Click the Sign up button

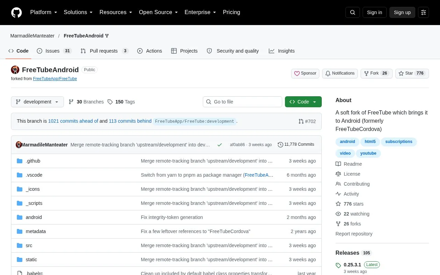(402, 12)
